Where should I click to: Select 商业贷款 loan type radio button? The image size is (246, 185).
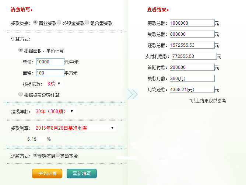point(36,22)
